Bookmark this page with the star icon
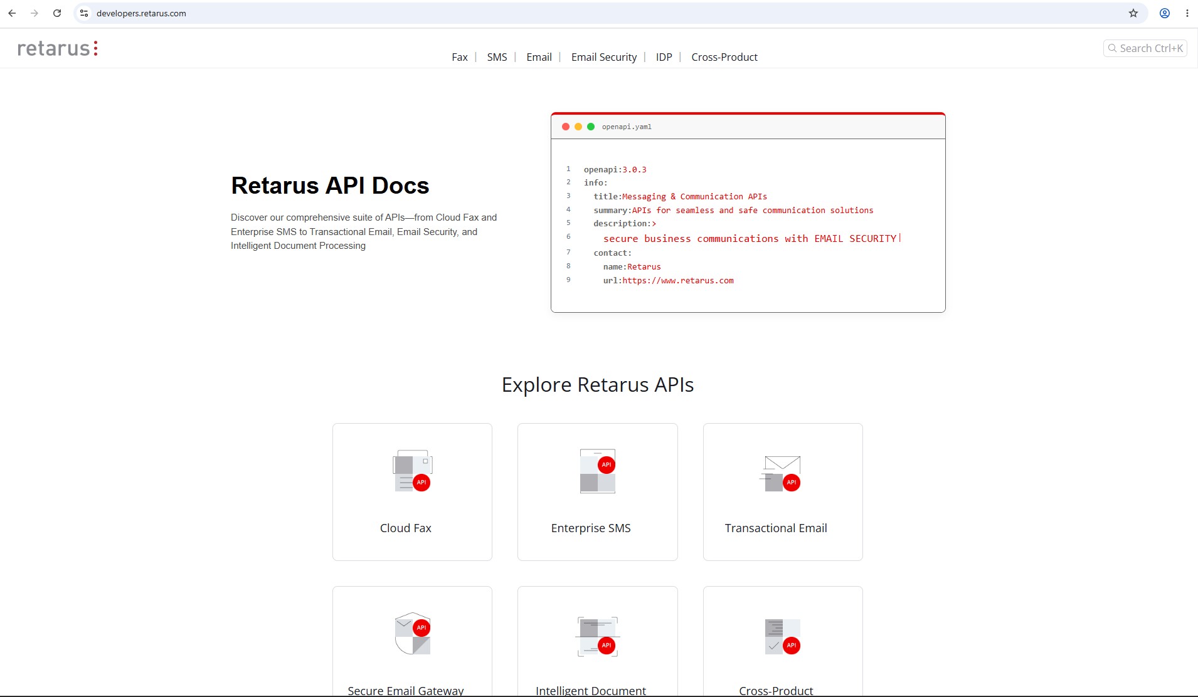 tap(1133, 13)
